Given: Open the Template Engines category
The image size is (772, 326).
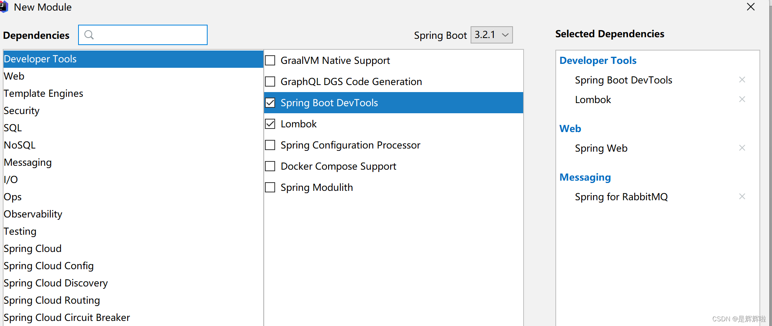Looking at the screenshot, I should 133,93.
